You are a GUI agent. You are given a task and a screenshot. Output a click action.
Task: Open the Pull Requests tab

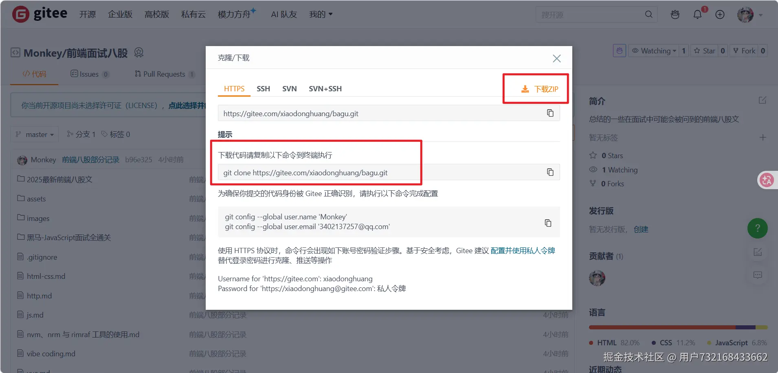(x=164, y=74)
